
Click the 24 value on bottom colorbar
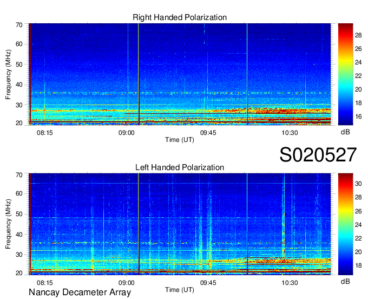[358, 225]
